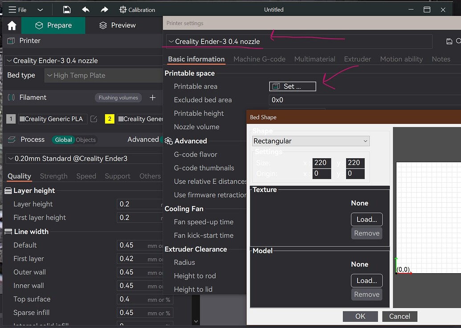Screen dimensions: 461x328
Task: Click the bed Origin x field
Action: coord(322,173)
